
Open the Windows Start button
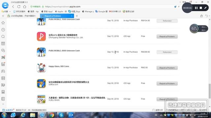point(4,115)
